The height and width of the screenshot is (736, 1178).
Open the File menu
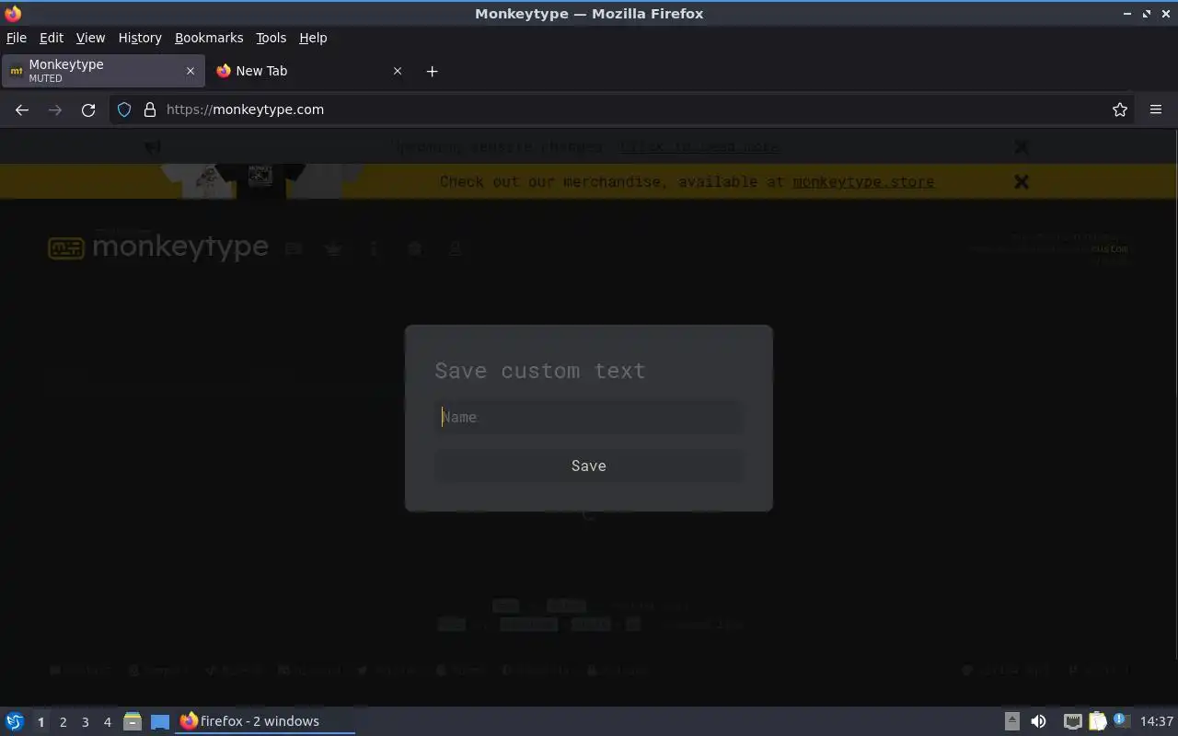tap(17, 38)
